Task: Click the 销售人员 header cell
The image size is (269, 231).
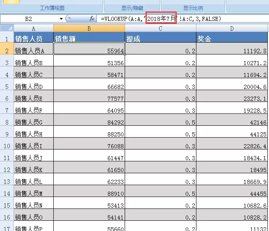Action: click(x=34, y=37)
